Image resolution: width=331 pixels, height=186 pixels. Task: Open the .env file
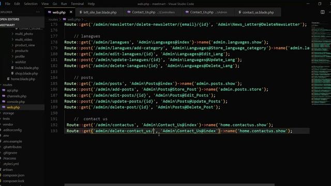(6, 135)
